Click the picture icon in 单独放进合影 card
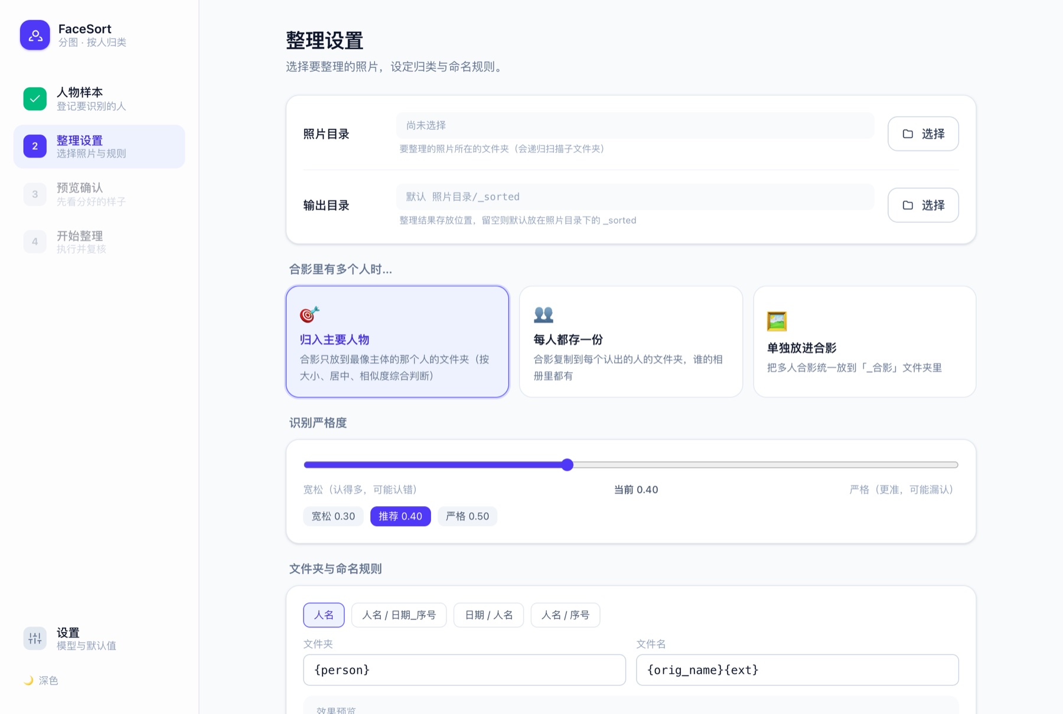The width and height of the screenshot is (1063, 714). [777, 321]
